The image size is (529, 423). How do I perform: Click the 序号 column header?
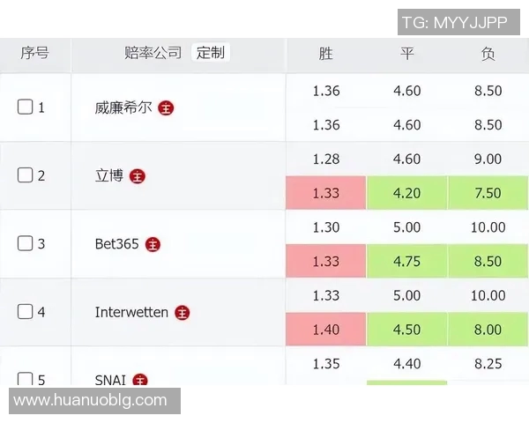click(x=34, y=54)
